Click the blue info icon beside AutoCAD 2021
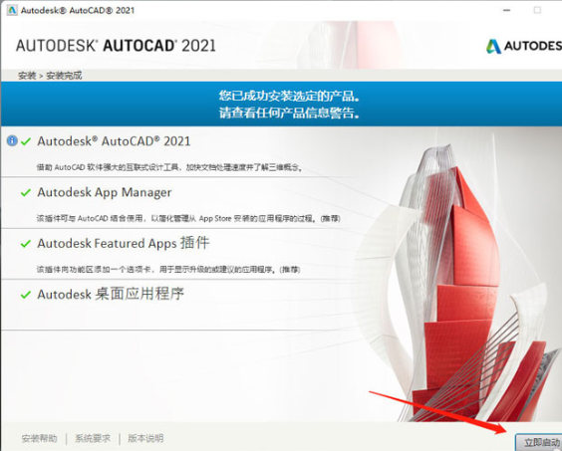562x451 pixels. (x=12, y=140)
